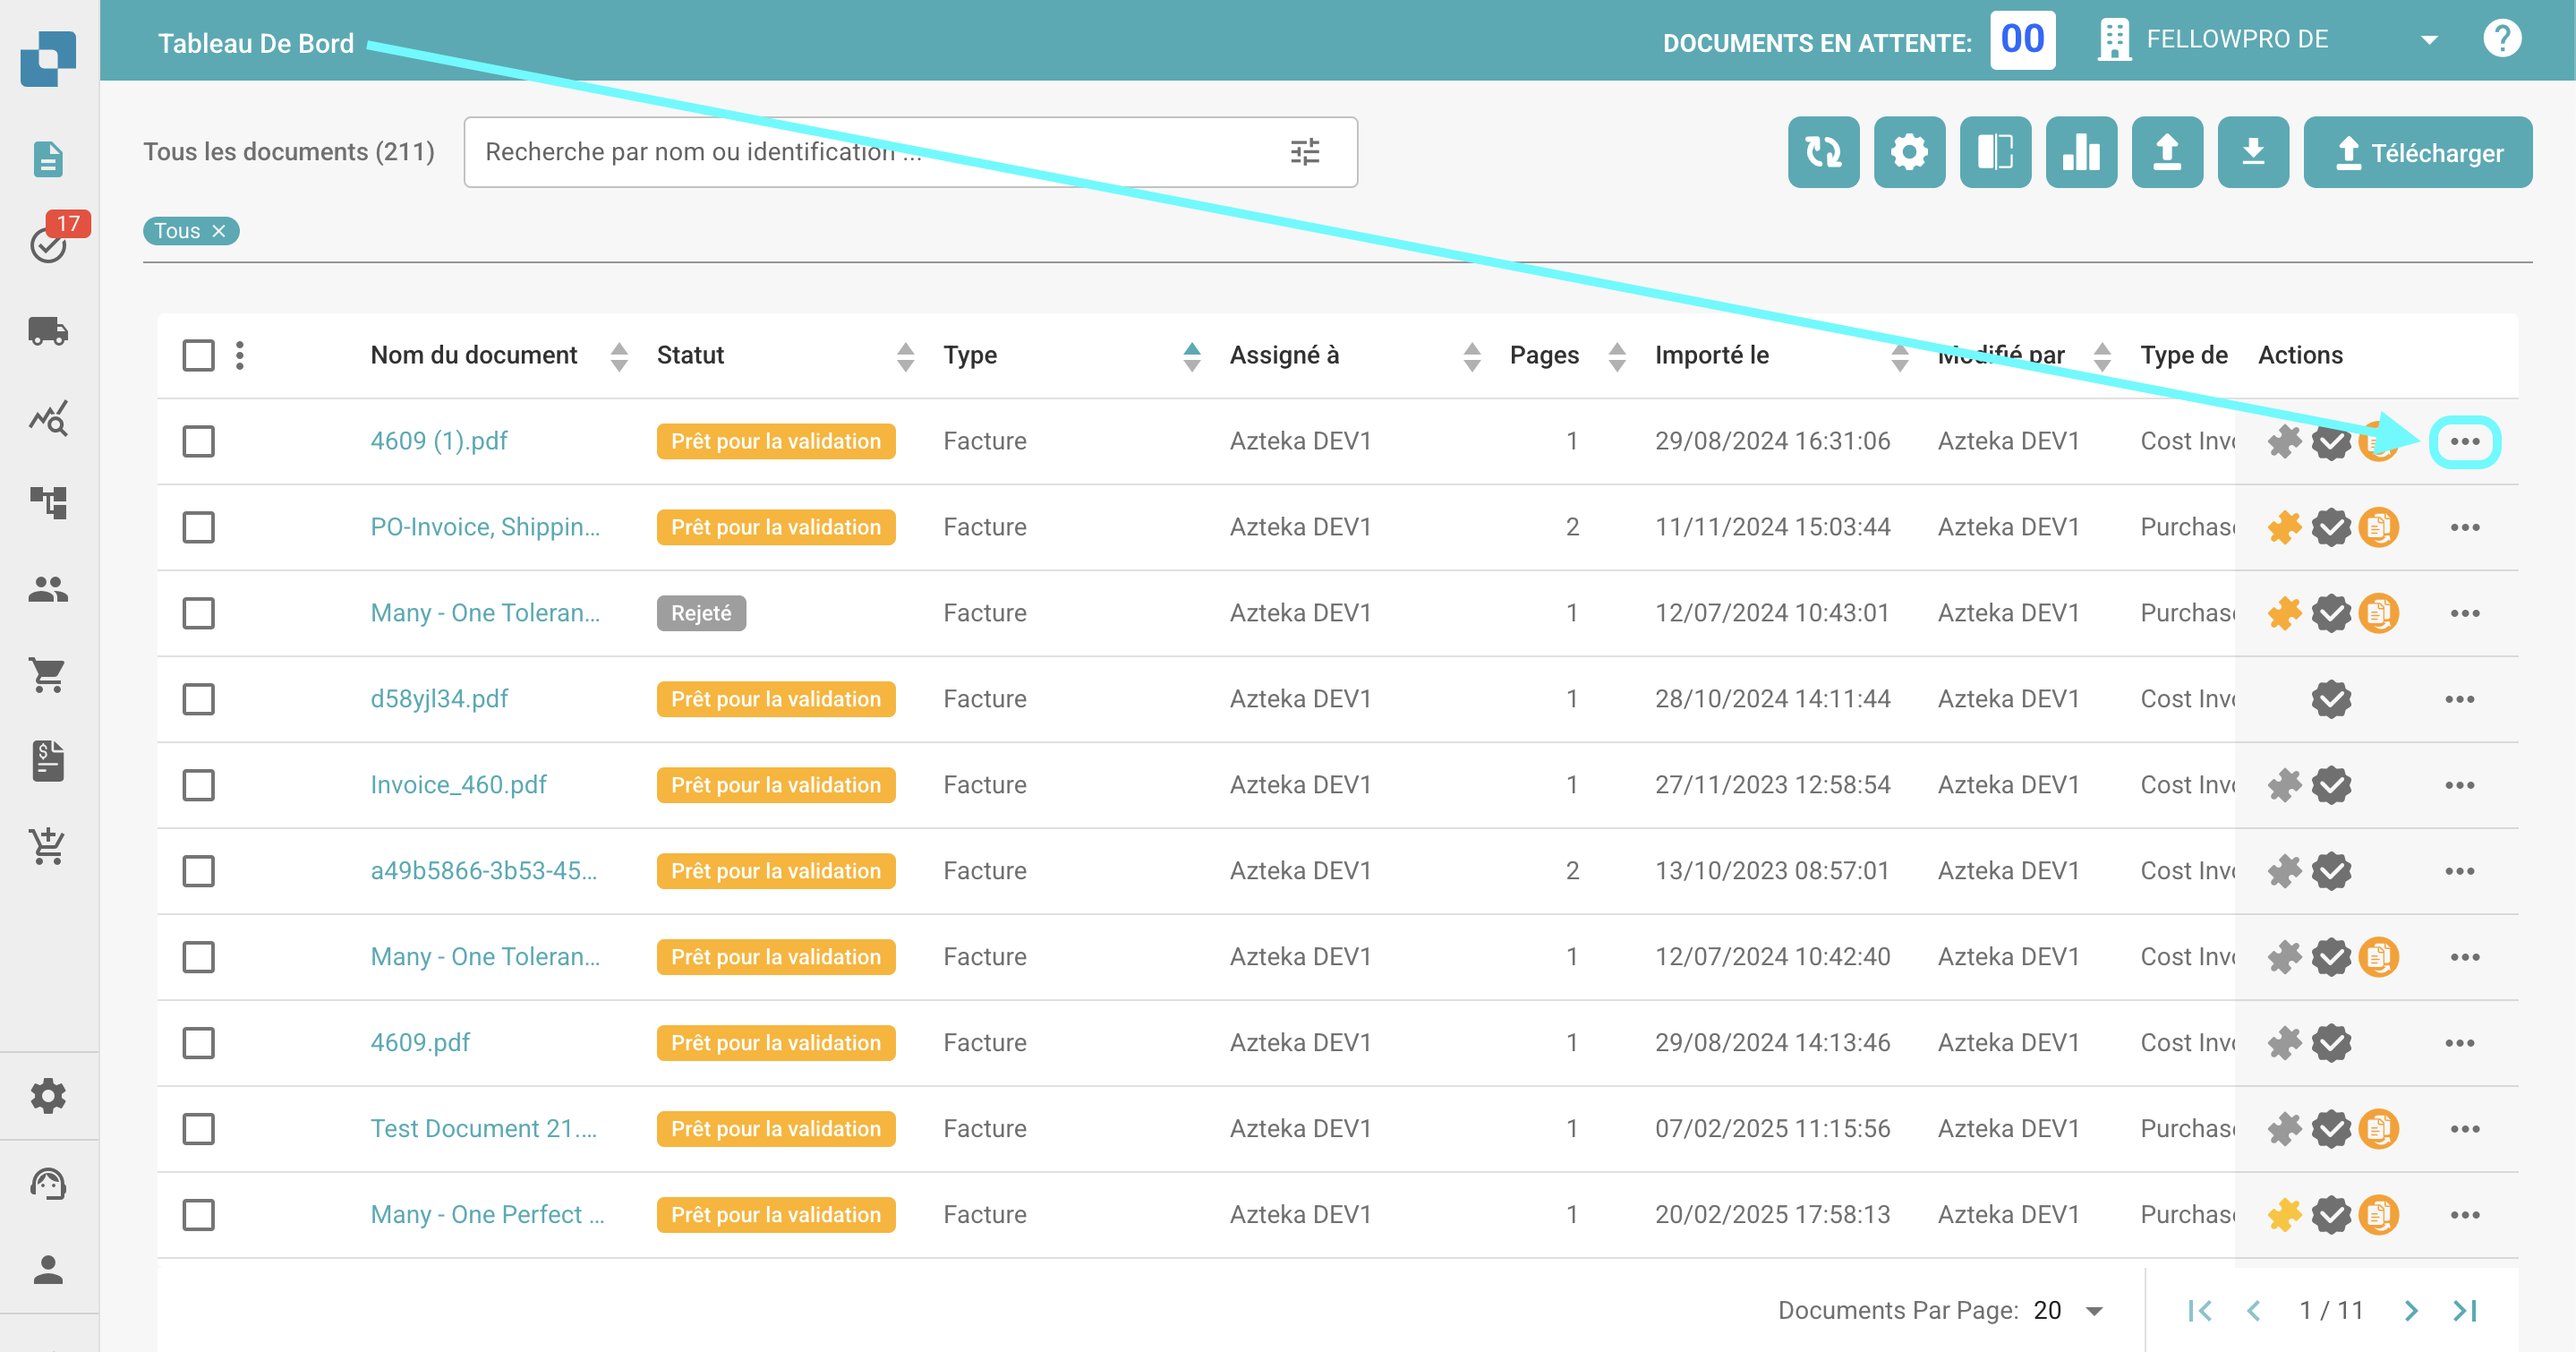Click the support headset sidebar icon
Screen dimensions: 2576x1352
click(x=48, y=1183)
